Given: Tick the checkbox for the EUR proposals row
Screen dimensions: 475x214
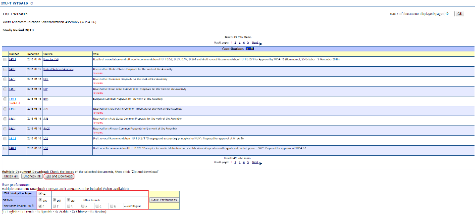Looking at the screenshot, I should tap(5, 99).
